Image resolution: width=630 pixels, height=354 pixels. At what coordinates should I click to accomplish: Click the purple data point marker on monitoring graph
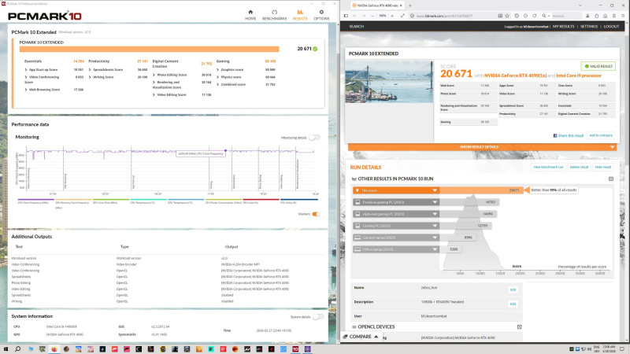(225, 150)
